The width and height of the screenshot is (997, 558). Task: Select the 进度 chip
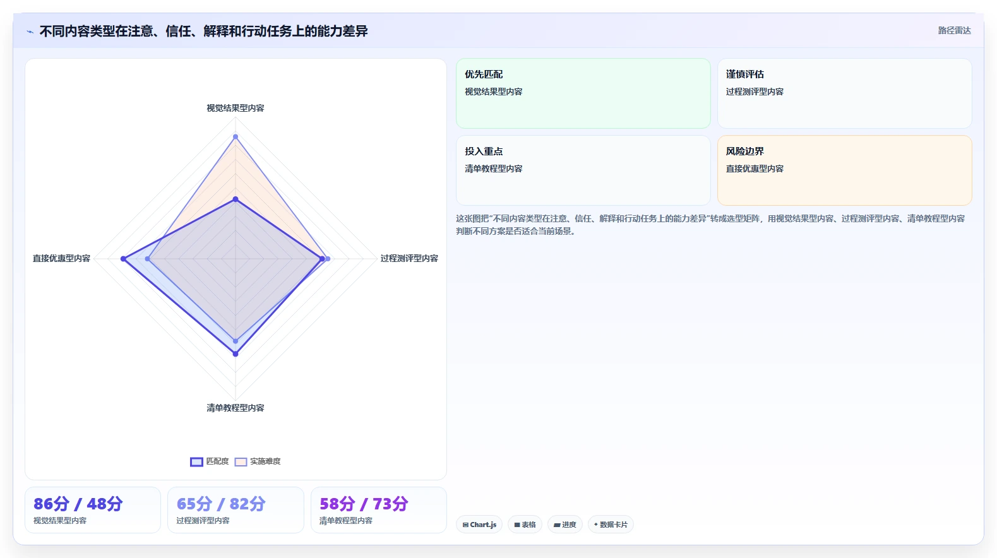coord(564,525)
